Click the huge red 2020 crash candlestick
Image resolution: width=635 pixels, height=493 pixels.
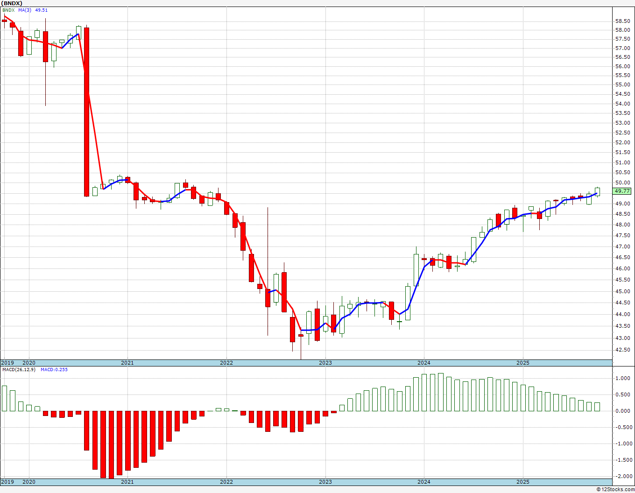click(x=86, y=112)
